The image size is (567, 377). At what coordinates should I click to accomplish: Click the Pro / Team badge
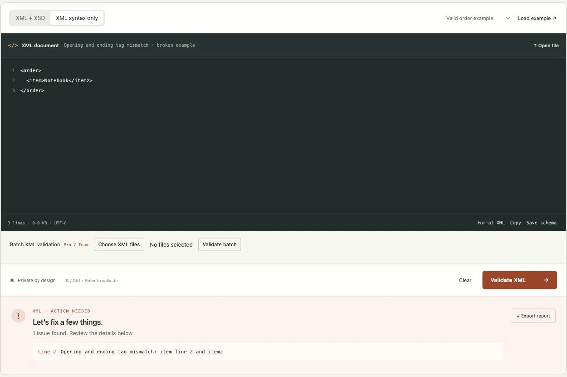(76, 245)
